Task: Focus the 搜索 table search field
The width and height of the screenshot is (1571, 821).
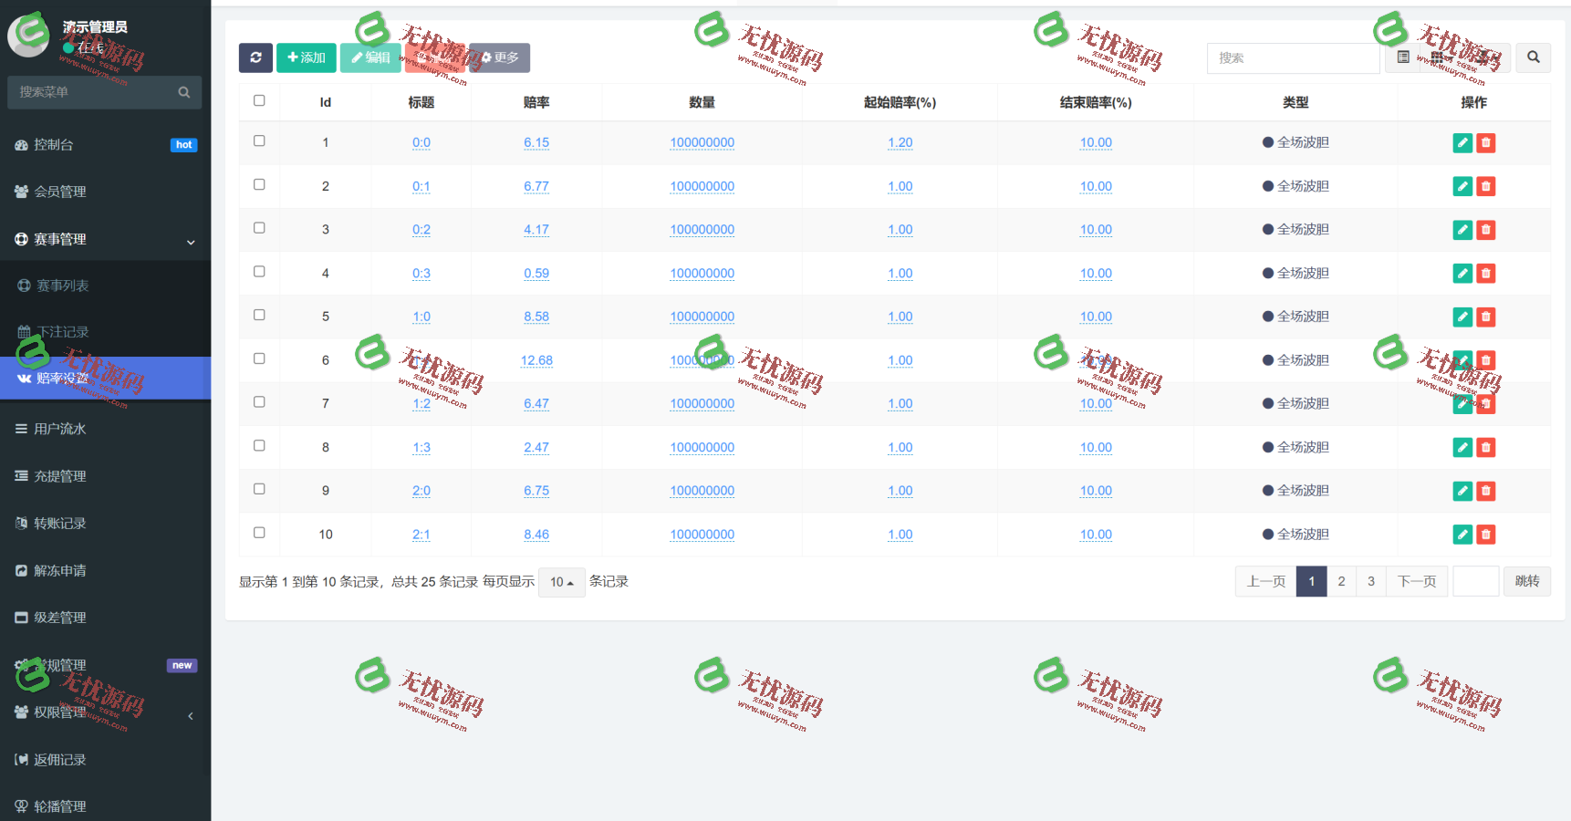Action: [x=1293, y=57]
